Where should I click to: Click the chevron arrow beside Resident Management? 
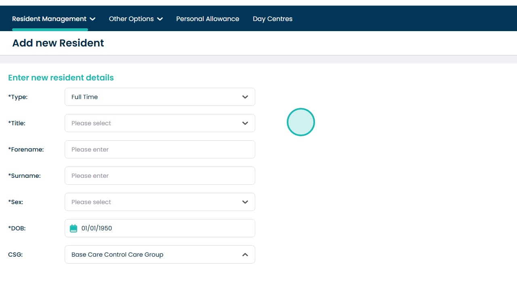tap(92, 19)
